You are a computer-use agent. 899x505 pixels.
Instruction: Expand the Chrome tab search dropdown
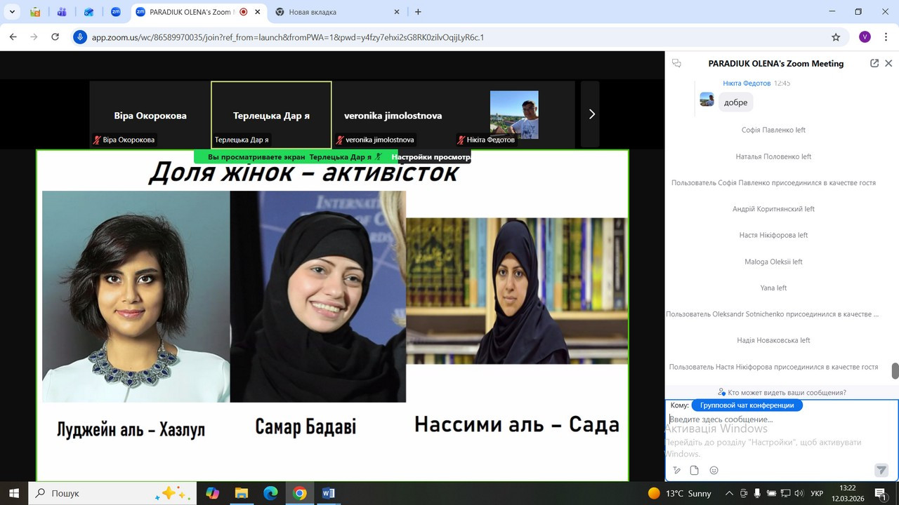(12, 12)
